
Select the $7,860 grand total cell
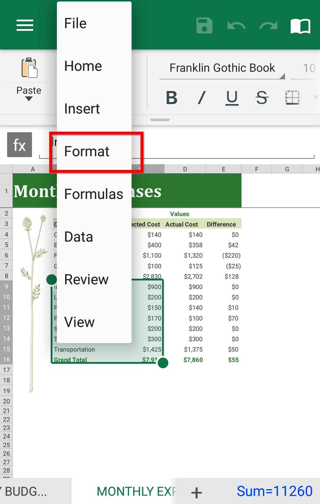(x=193, y=360)
